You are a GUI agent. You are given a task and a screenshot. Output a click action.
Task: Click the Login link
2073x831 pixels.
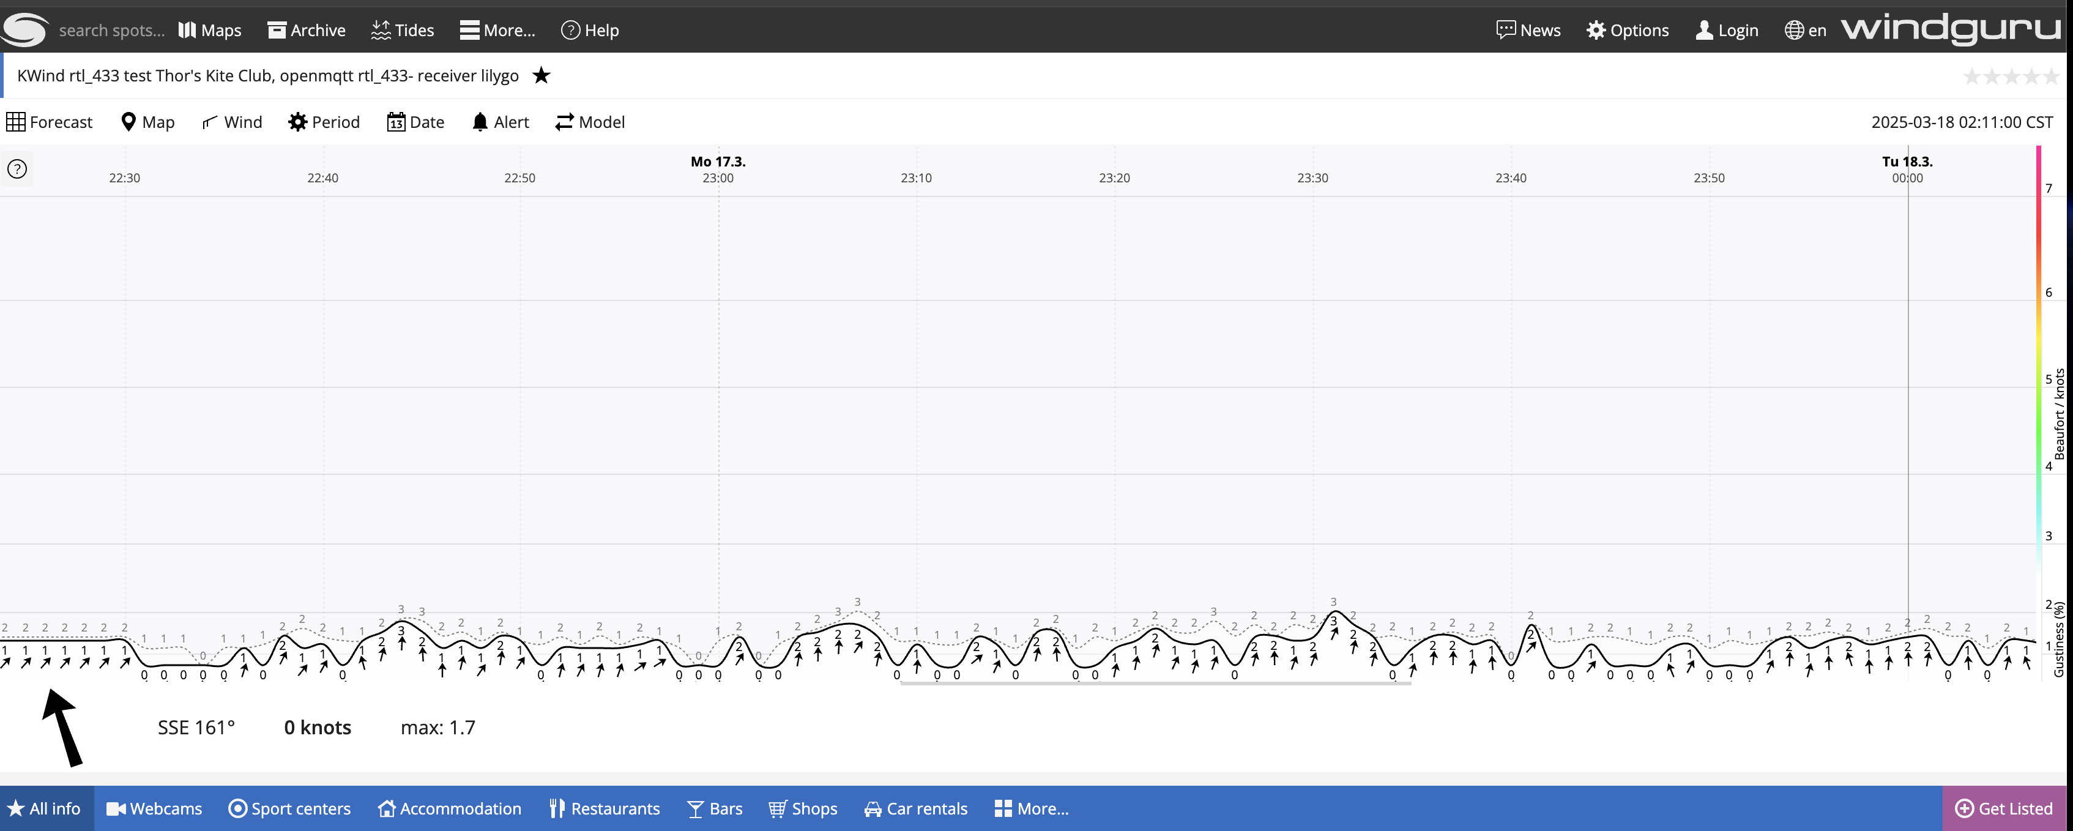pos(1726,31)
